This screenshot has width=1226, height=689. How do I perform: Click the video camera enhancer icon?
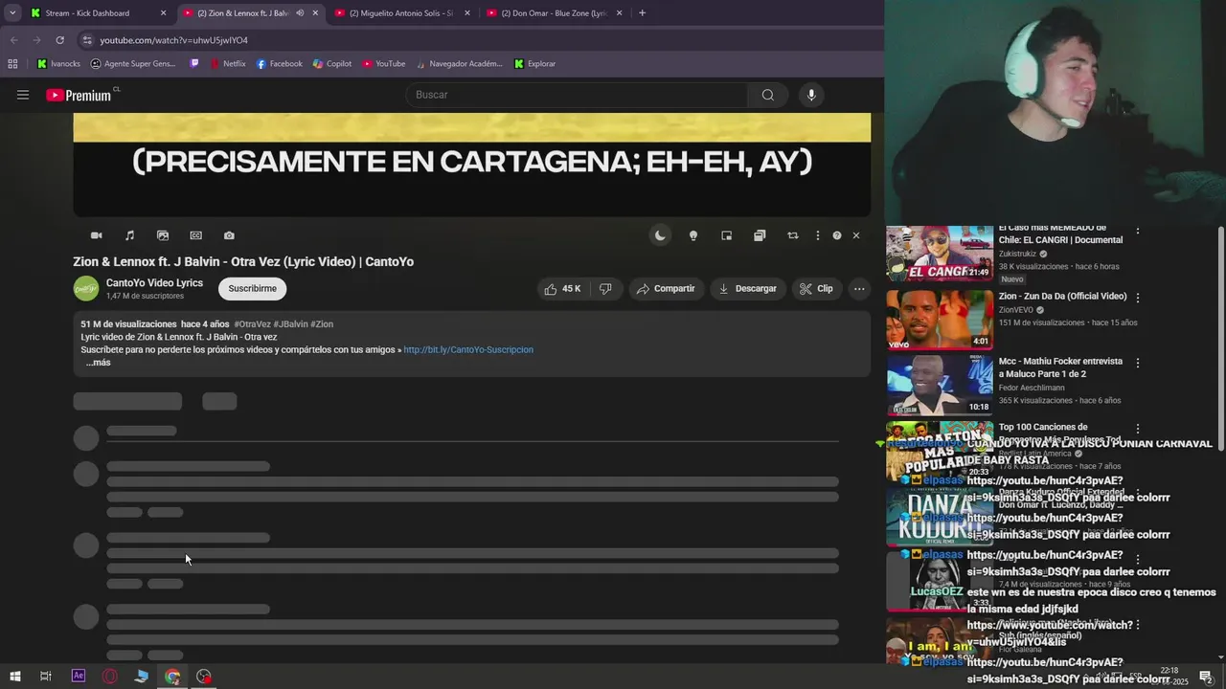coord(96,235)
